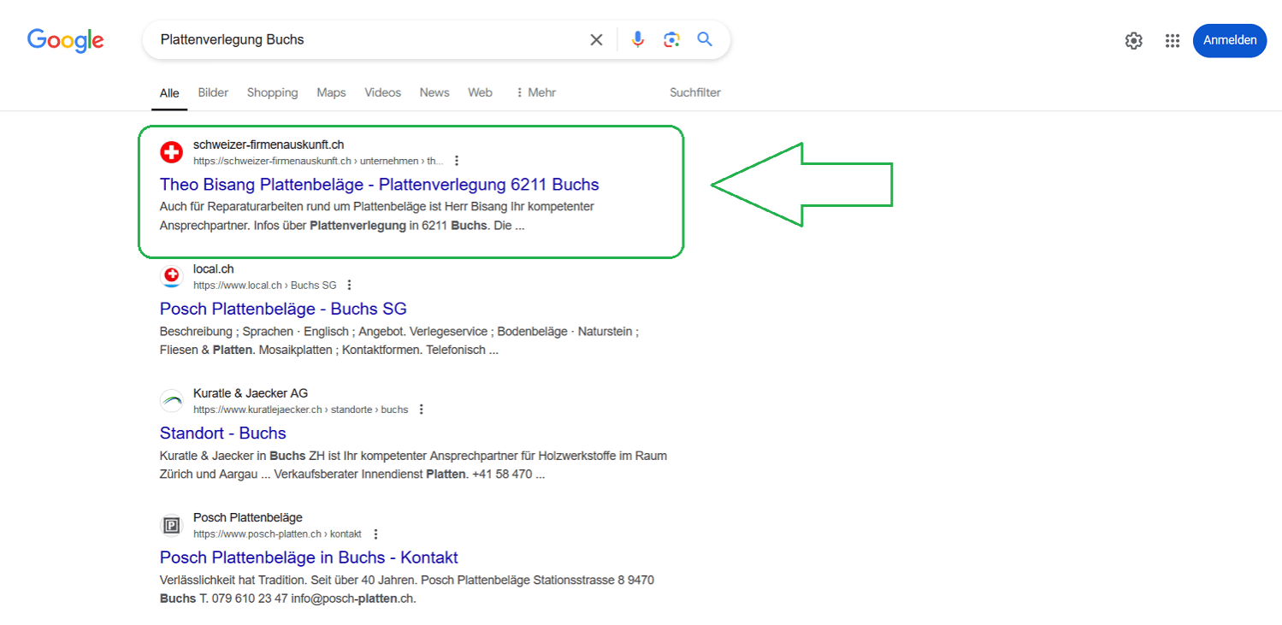Expand the Mehr dropdown
This screenshot has height=625, width=1282.
tap(535, 92)
